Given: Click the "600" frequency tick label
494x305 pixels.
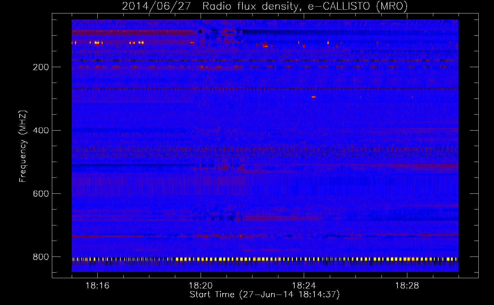Looking at the screenshot, I should 41,194.
